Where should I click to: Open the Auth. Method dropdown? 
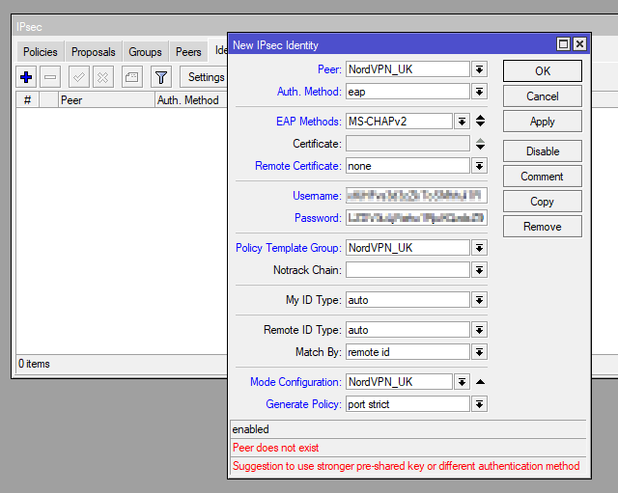tap(479, 92)
